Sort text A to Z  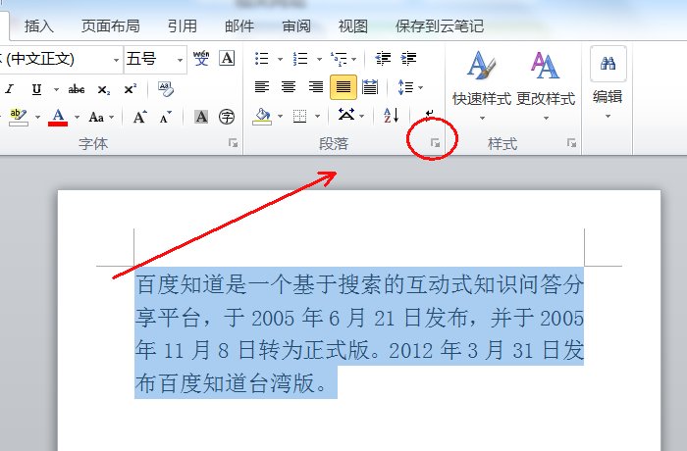tap(391, 116)
